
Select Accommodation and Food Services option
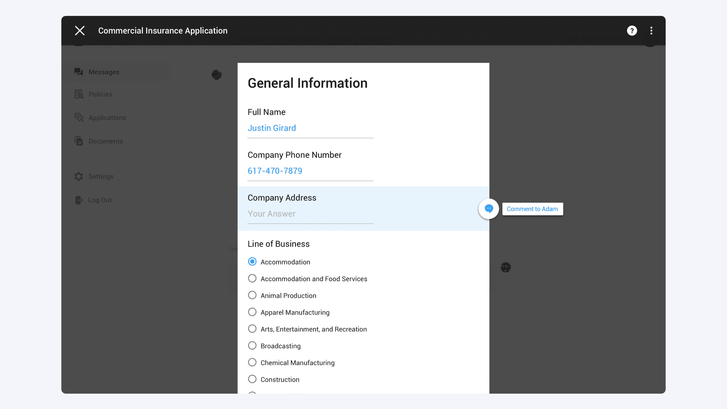tap(252, 278)
